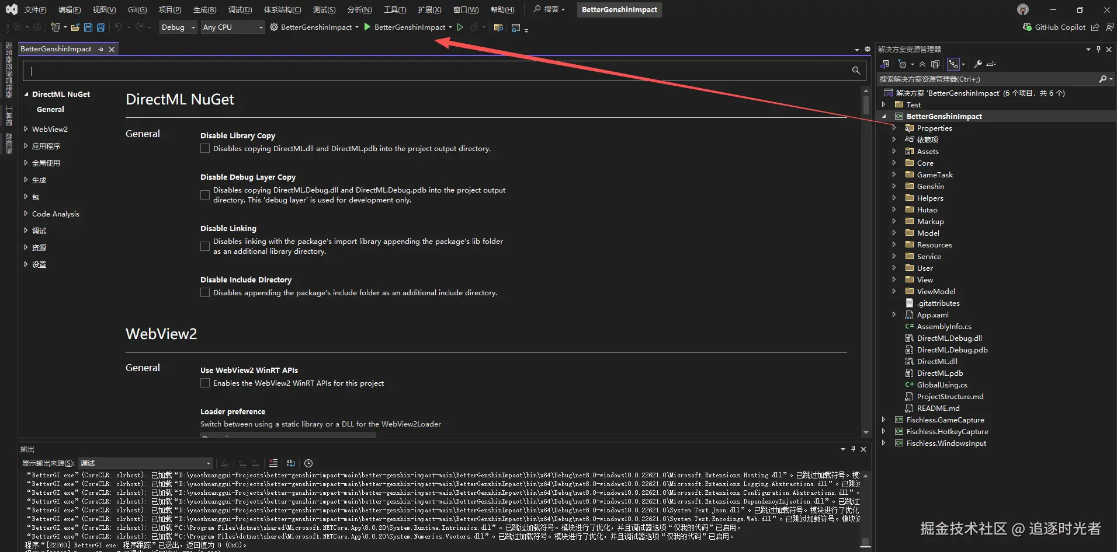
Task: Open the Debug configuration dropdown
Action: (x=178, y=27)
